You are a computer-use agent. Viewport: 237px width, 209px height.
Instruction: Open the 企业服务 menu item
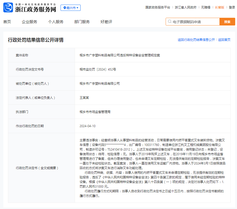coord(29,22)
